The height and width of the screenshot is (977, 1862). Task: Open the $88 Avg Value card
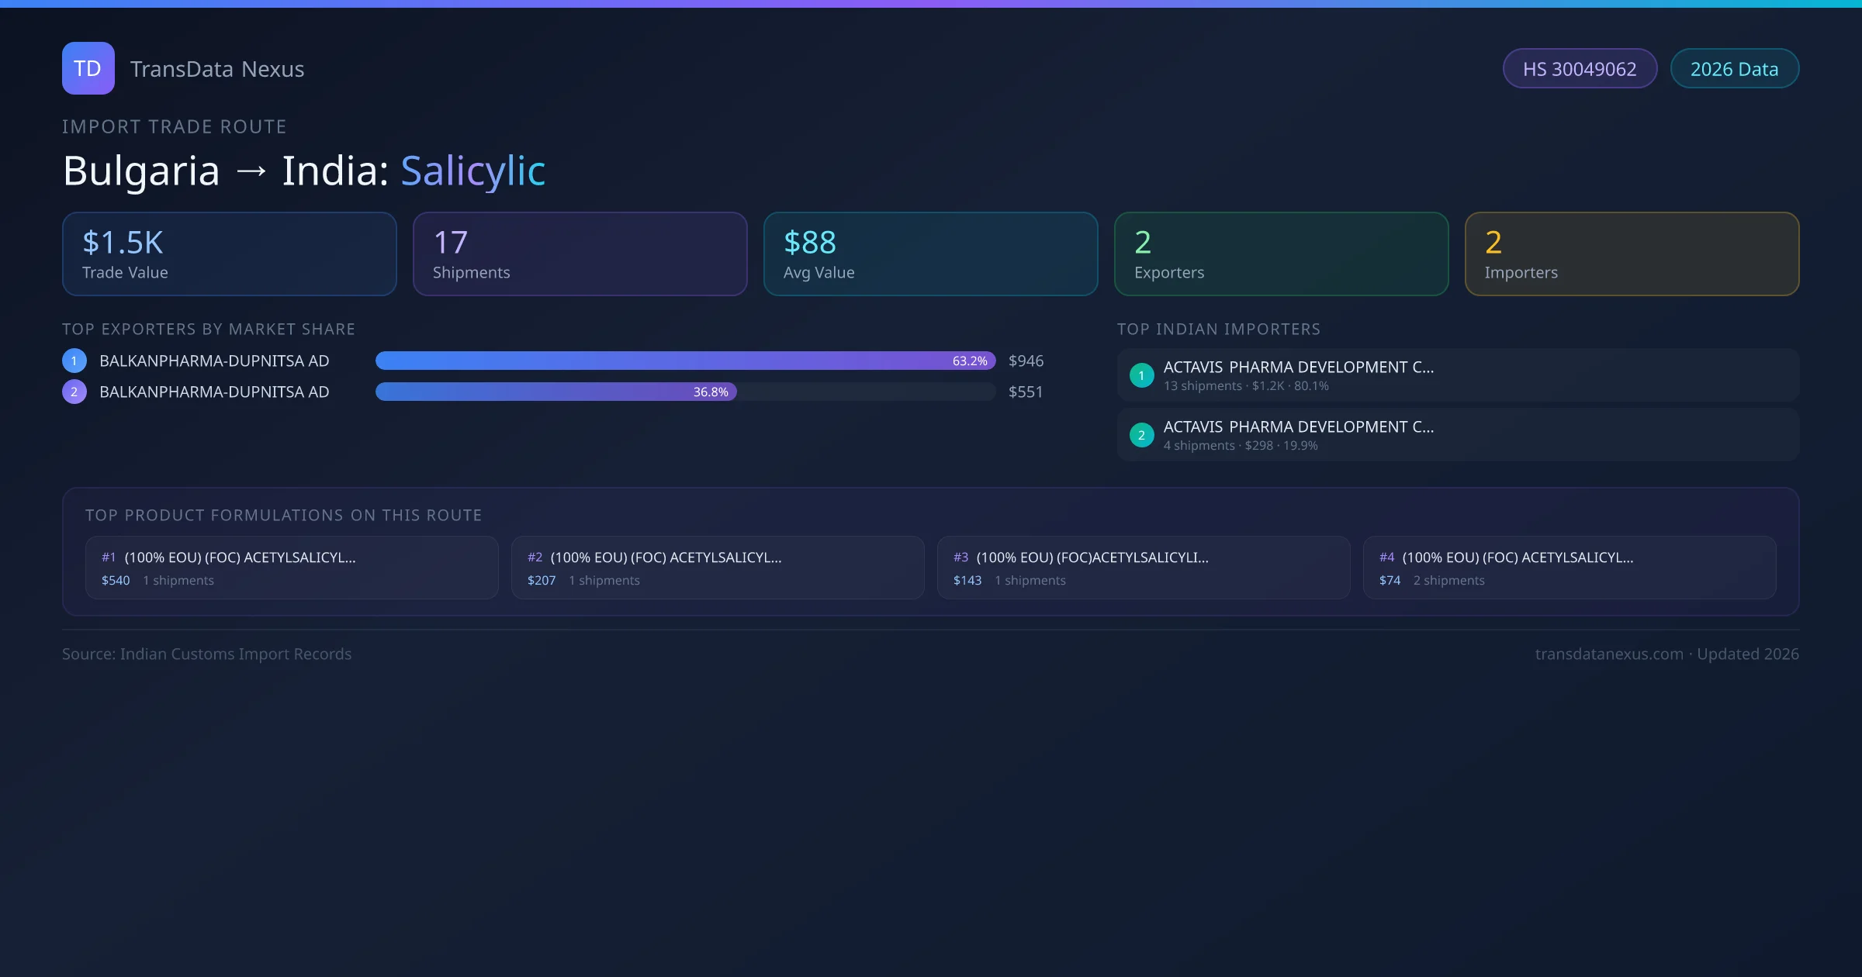930,254
